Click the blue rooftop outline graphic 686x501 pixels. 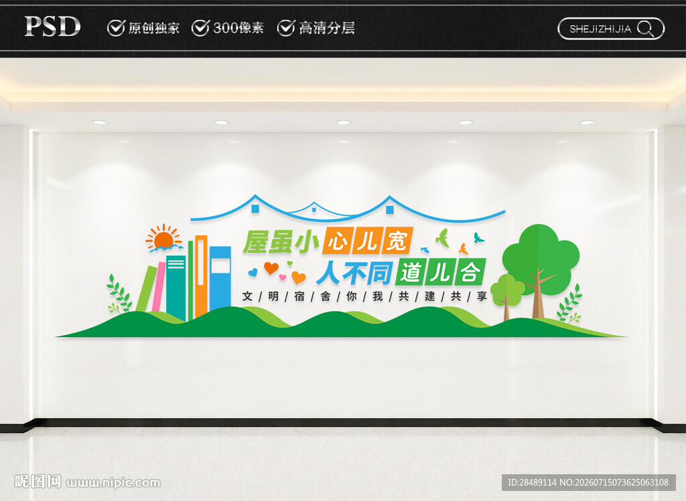pos(348,208)
